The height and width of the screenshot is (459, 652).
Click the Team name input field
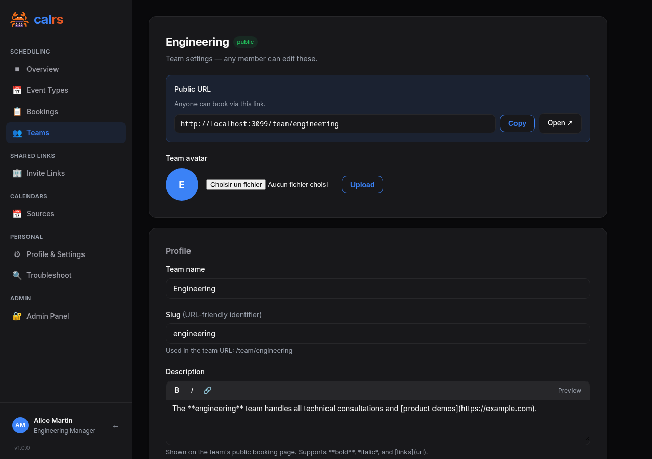(x=377, y=289)
